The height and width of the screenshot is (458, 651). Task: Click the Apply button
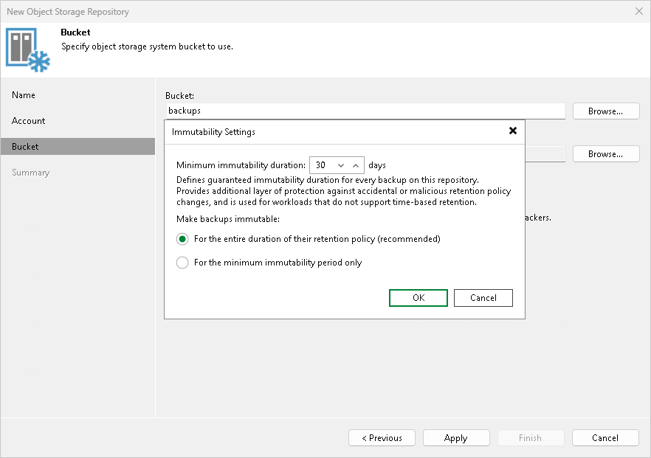456,437
